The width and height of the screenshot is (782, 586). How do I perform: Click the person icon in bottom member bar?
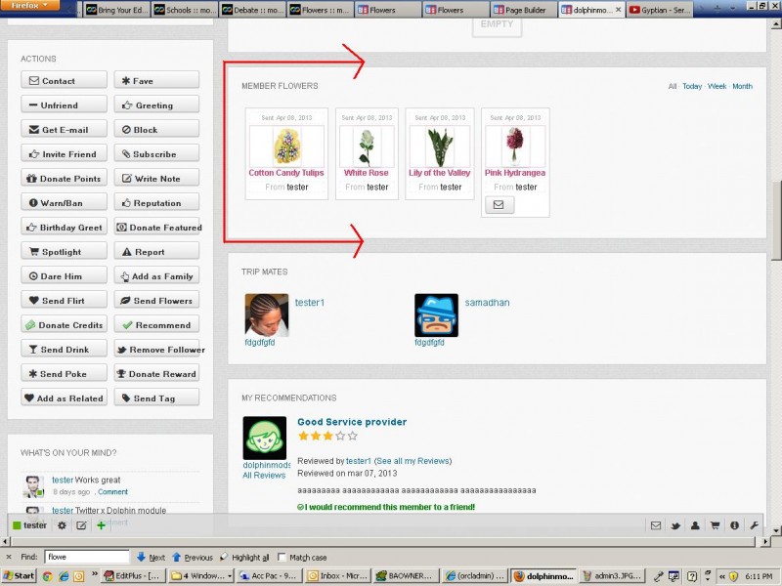tap(695, 525)
